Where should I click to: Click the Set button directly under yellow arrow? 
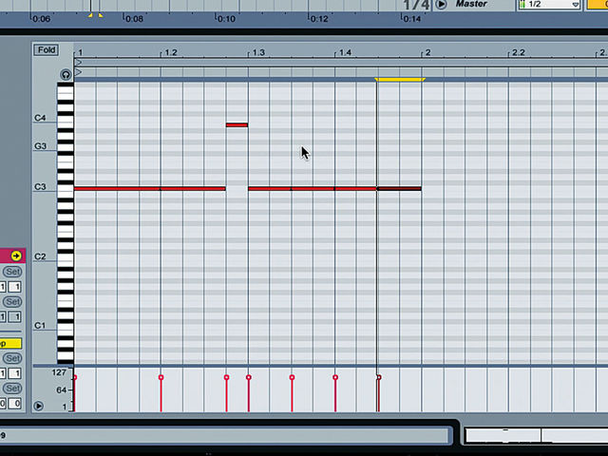(12, 272)
